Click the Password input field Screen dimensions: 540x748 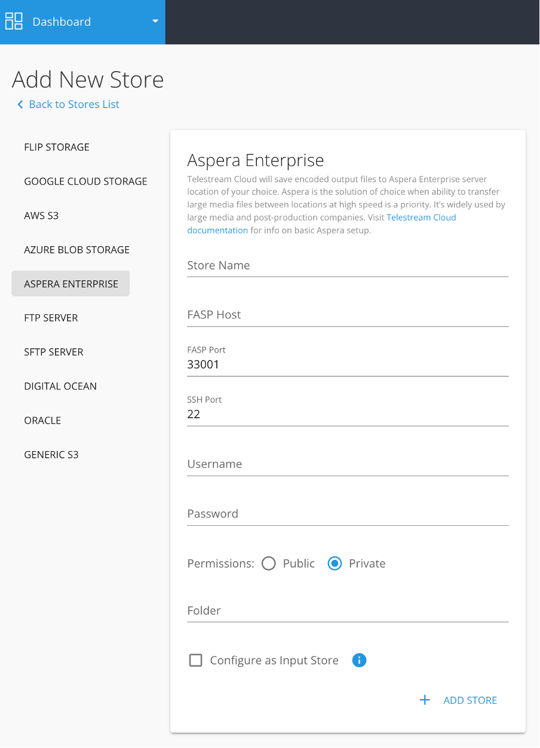tap(348, 514)
